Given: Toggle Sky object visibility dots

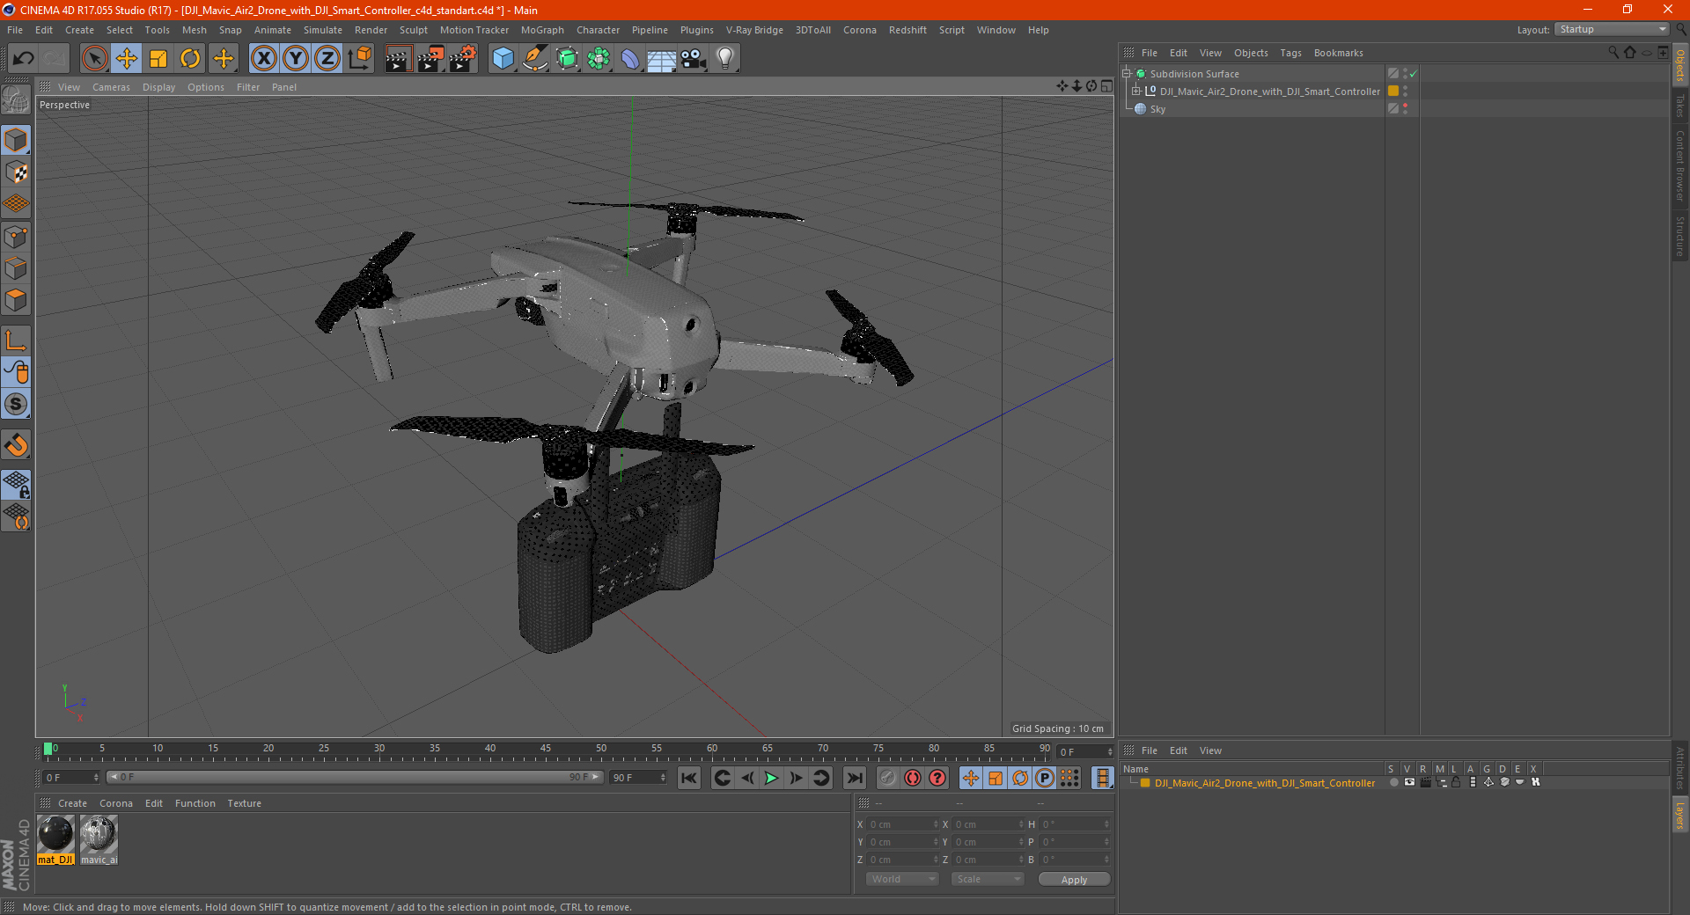Looking at the screenshot, I should pyautogui.click(x=1405, y=109).
